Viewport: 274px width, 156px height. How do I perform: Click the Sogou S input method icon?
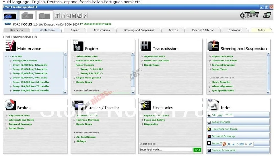[x=224, y=144]
